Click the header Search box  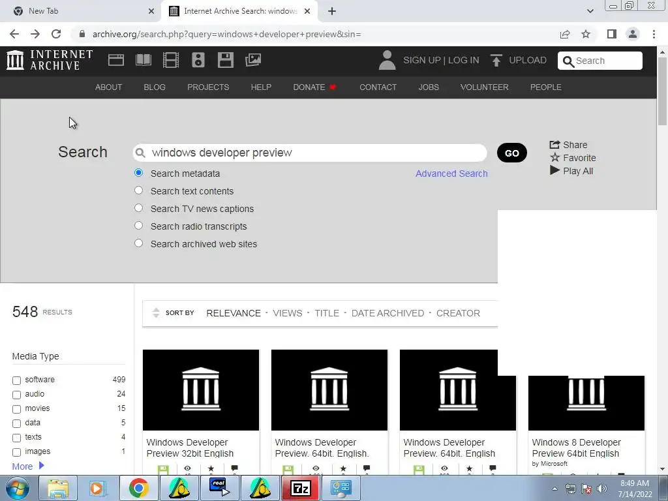click(600, 61)
